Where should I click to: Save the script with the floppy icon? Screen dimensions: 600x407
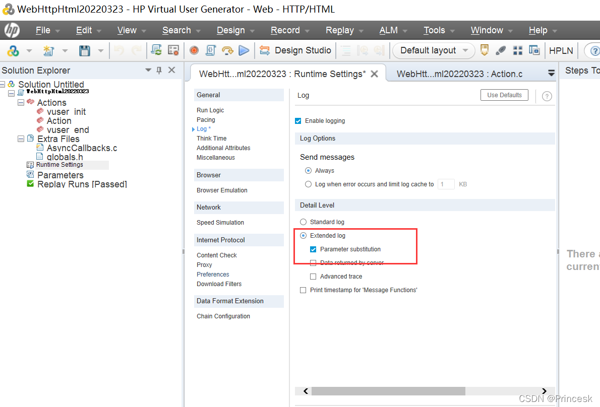coord(85,50)
